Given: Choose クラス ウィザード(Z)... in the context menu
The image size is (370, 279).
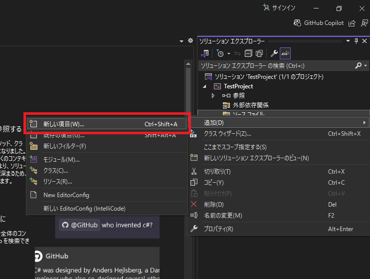Looking at the screenshot, I should [227, 134].
